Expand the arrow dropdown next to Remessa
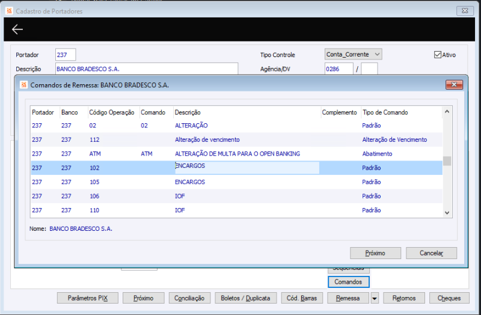Image resolution: width=481 pixels, height=315 pixels. coord(375,298)
